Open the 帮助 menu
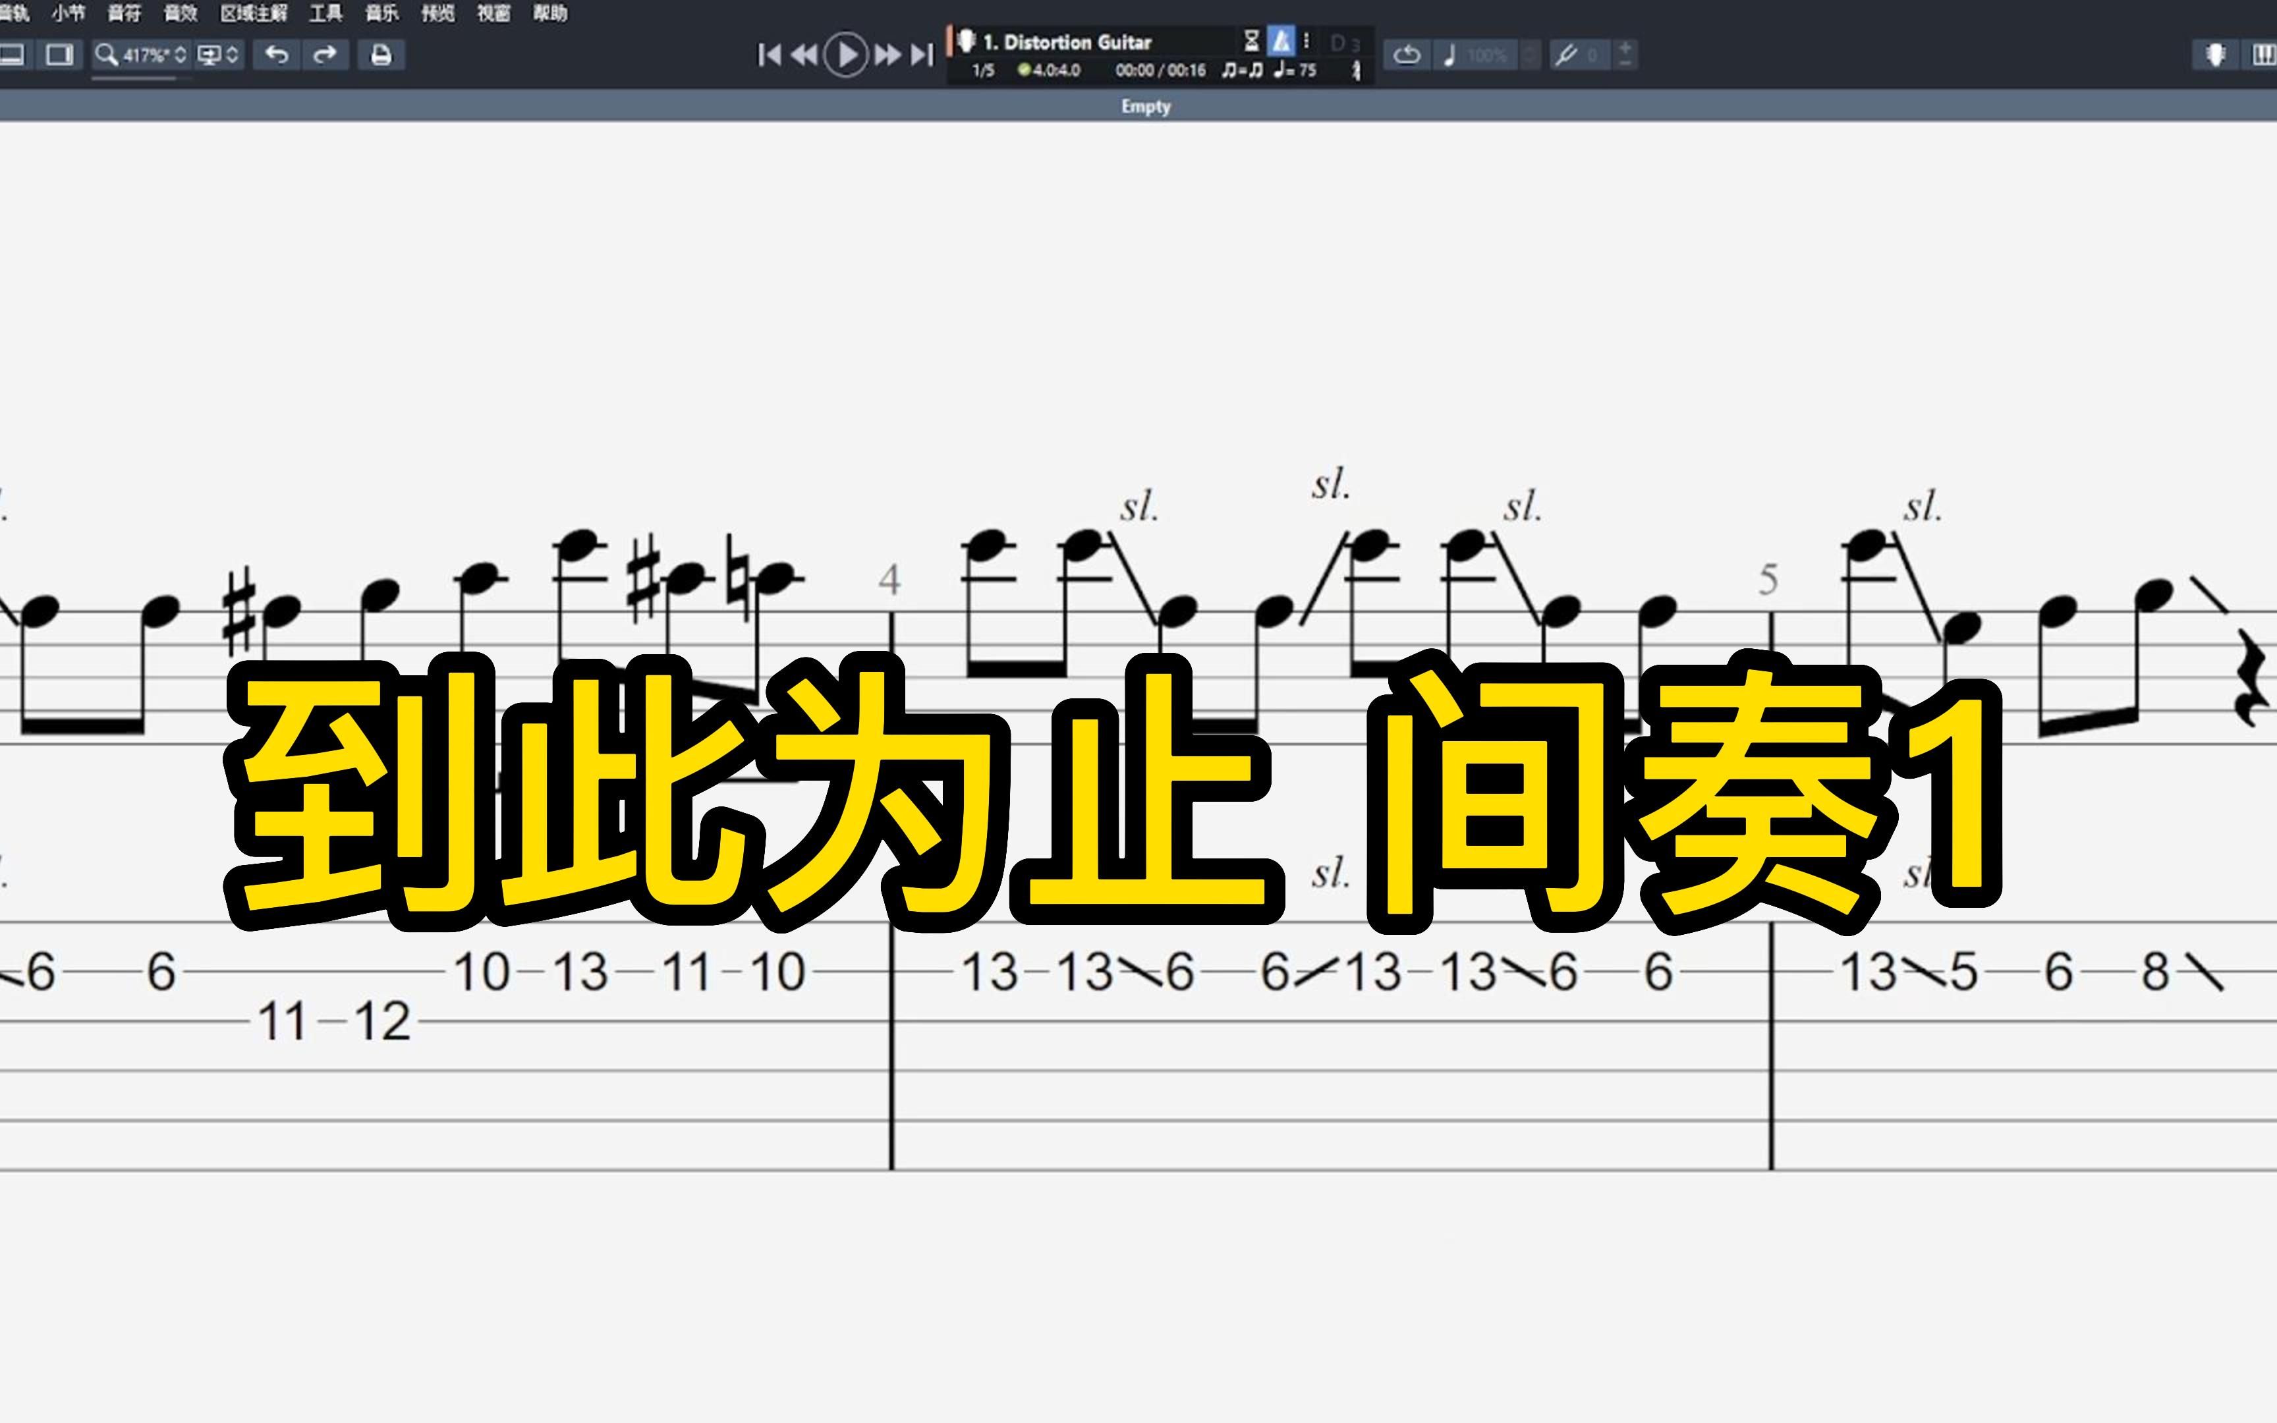The width and height of the screenshot is (2277, 1423). click(x=550, y=13)
